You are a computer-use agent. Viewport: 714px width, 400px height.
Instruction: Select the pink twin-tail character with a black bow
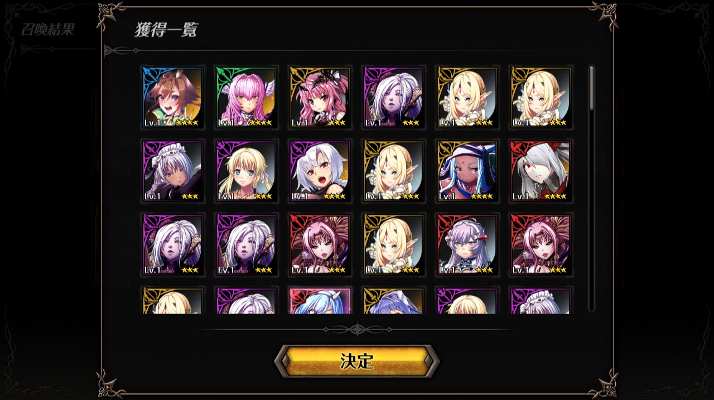click(x=320, y=98)
